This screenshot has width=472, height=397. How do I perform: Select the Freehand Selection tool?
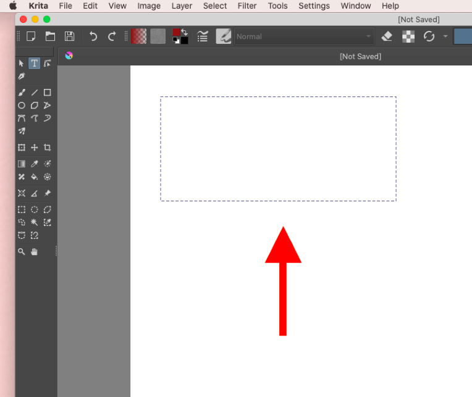click(x=22, y=222)
